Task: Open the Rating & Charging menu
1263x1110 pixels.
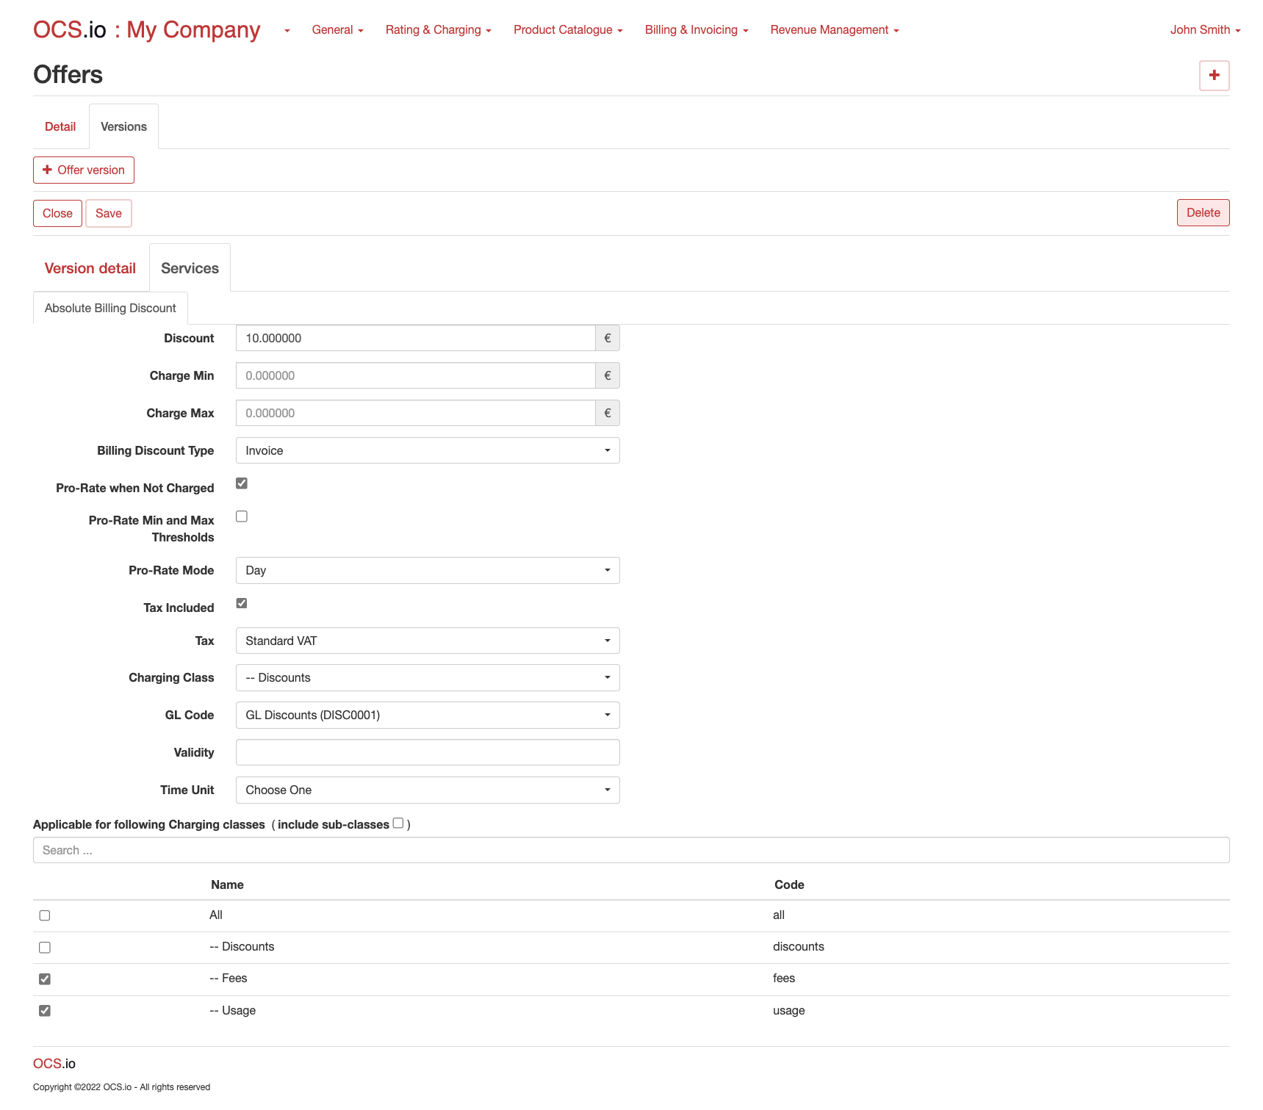Action: (438, 30)
